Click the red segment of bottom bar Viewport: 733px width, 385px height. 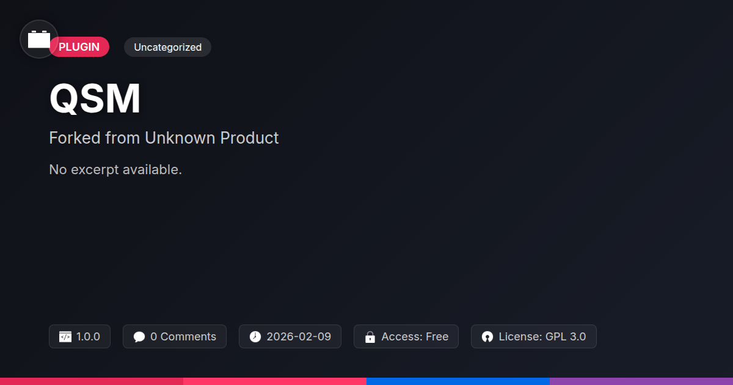click(x=92, y=381)
